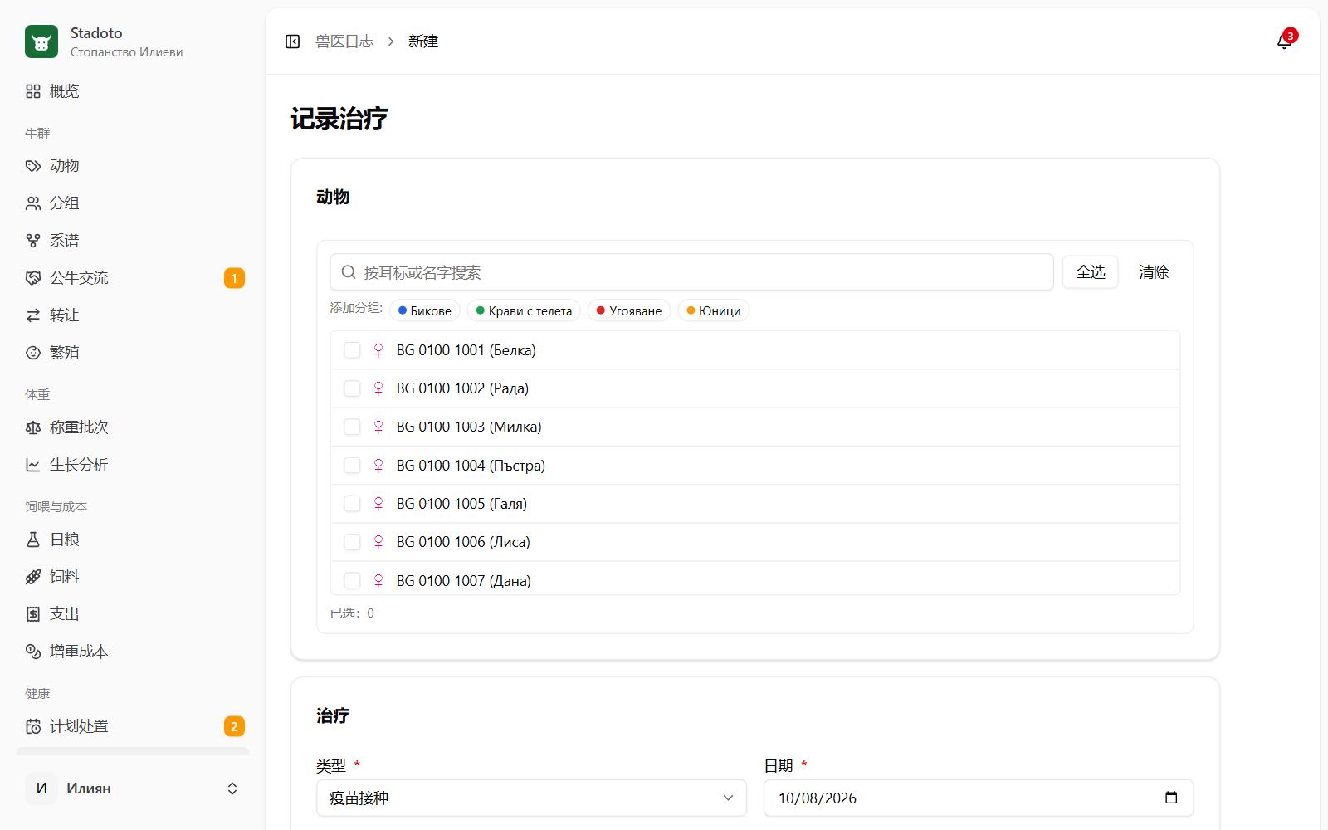
Task: Check the box for BG 0100 1004 (Пъстра)
Action: pyautogui.click(x=352, y=466)
